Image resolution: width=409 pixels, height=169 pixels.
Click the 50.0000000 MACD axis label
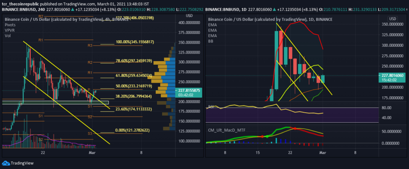392,132
